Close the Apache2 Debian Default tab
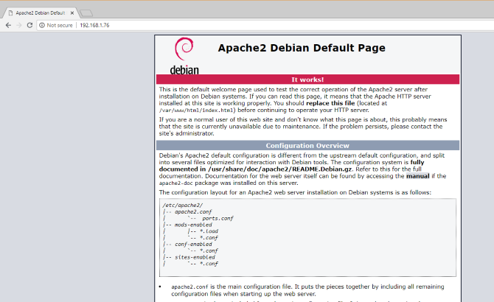 point(72,13)
